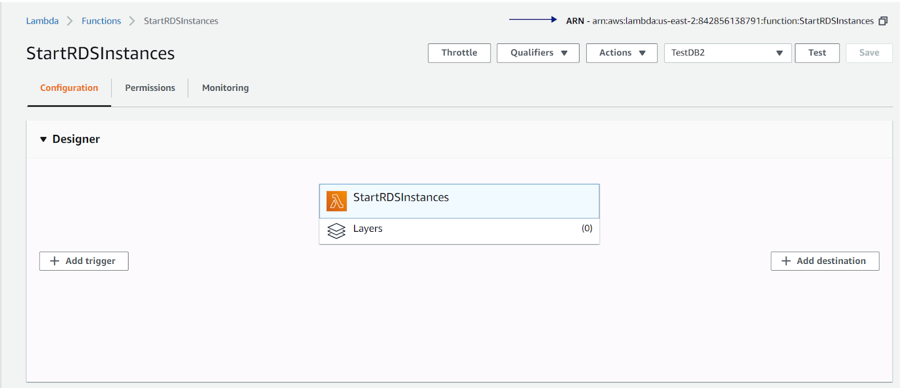Click the plus icon on Add destination
This screenshot has height=388, width=902.
pos(786,261)
